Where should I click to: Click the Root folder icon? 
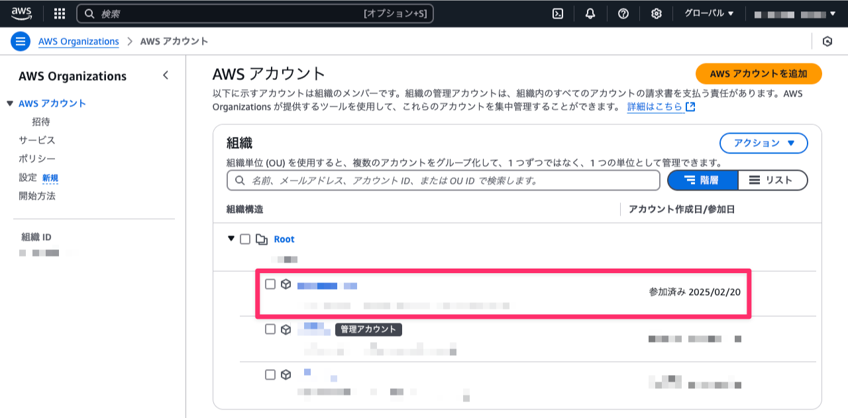(262, 239)
